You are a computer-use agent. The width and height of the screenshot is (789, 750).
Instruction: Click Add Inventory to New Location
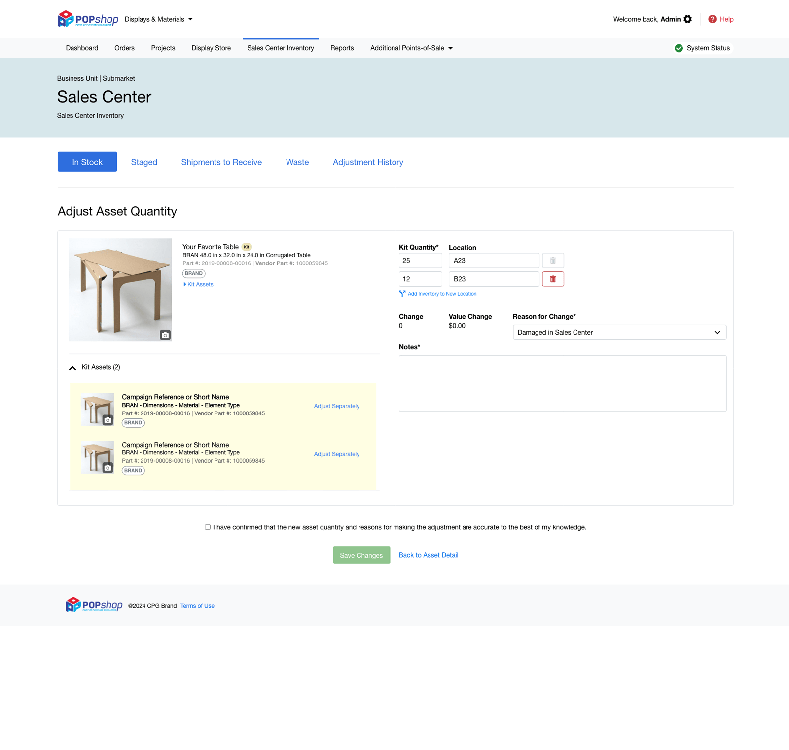click(441, 294)
